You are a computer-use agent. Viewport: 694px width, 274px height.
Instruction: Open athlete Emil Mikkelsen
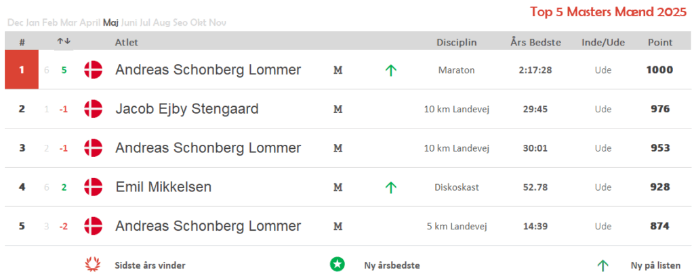(x=163, y=187)
